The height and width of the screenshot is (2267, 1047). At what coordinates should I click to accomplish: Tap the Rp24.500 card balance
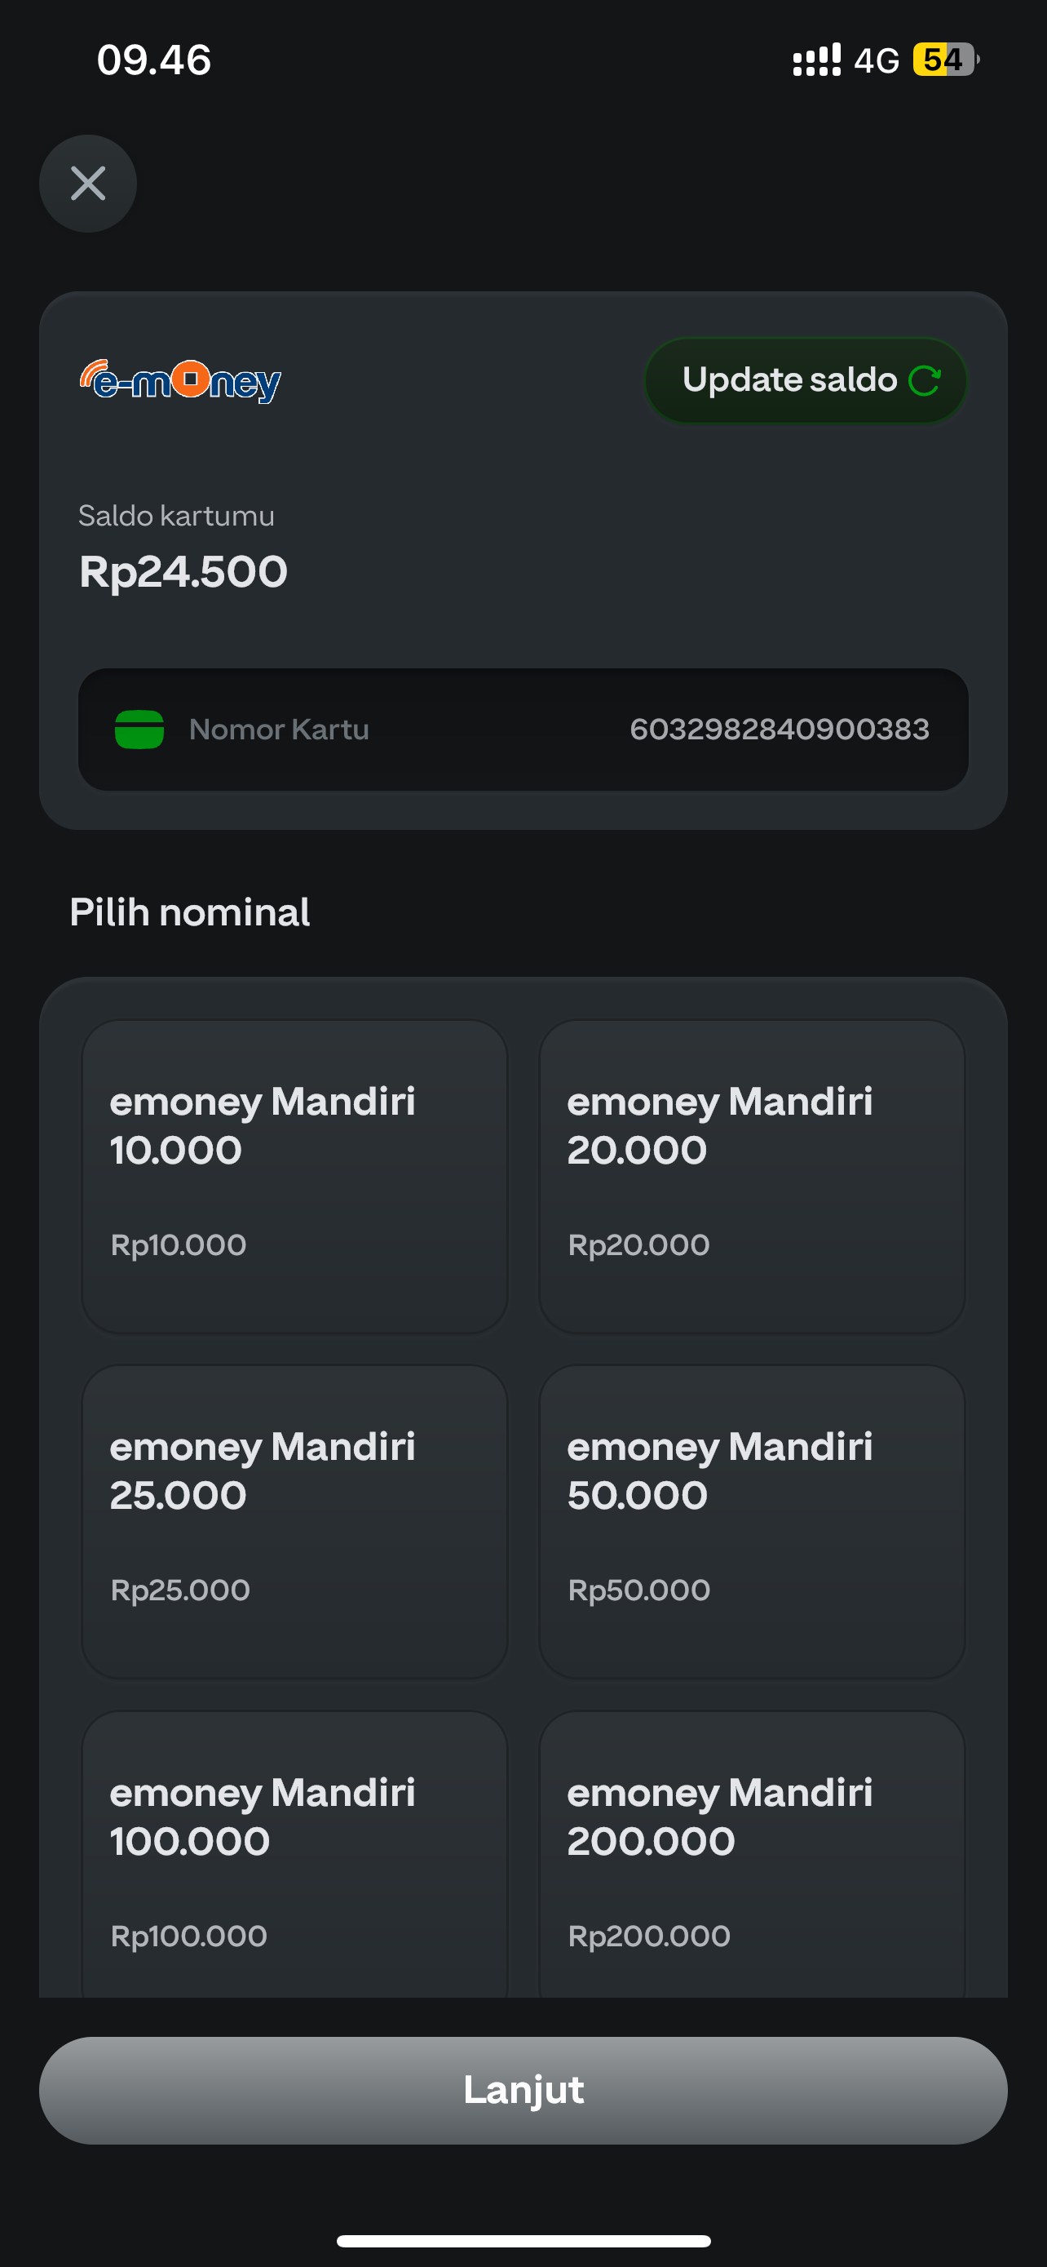183,572
